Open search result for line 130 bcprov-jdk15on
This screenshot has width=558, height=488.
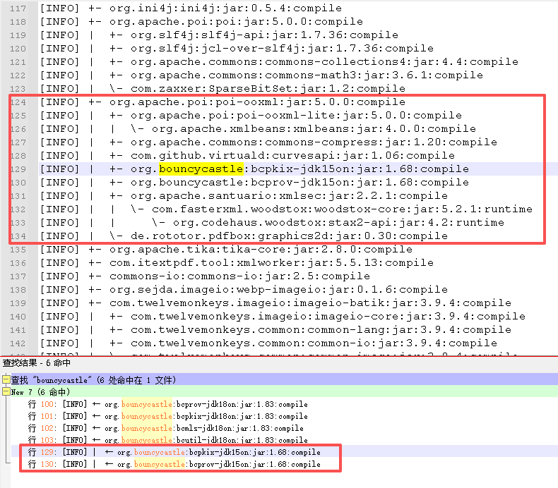click(174, 464)
